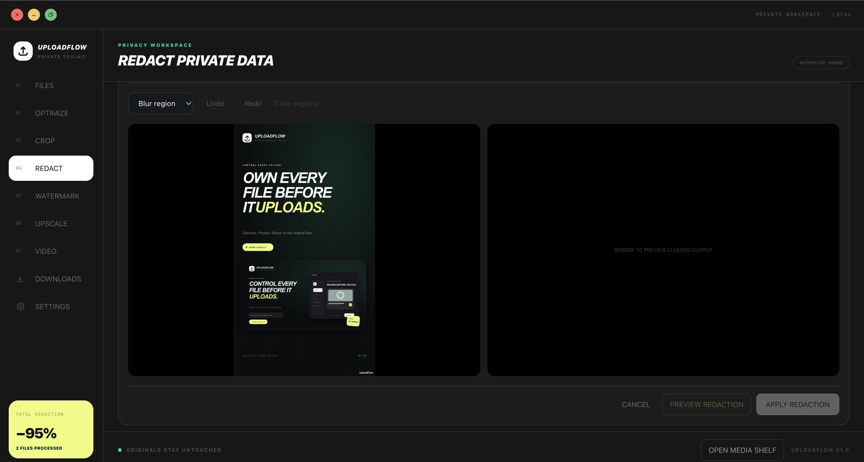The image size is (864, 462).
Task: Click the 'ORIGINALS STAY UNTOUCHED' status text
Action: point(174,450)
